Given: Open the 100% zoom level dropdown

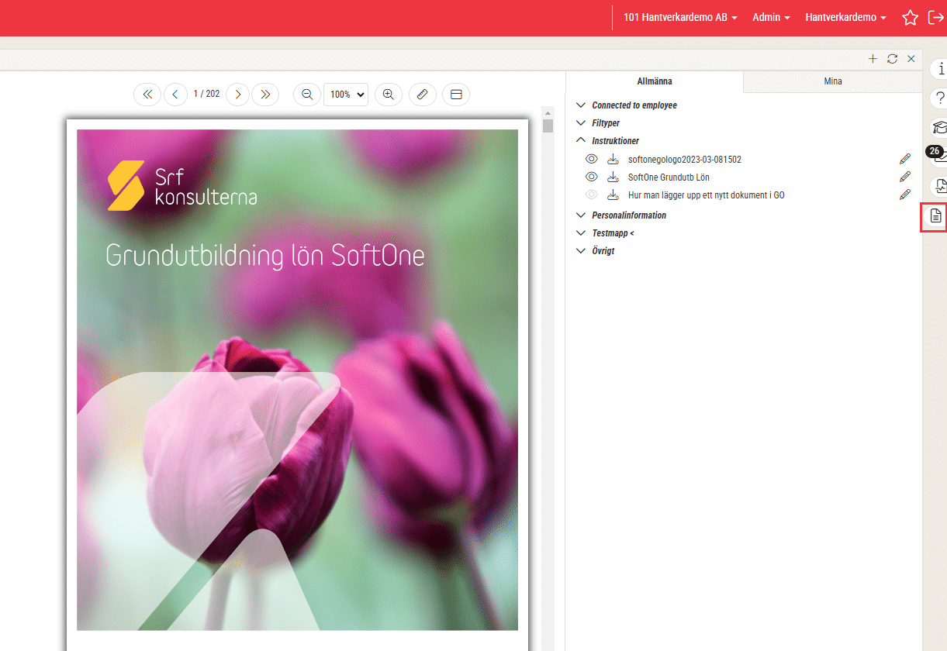Looking at the screenshot, I should tap(346, 95).
